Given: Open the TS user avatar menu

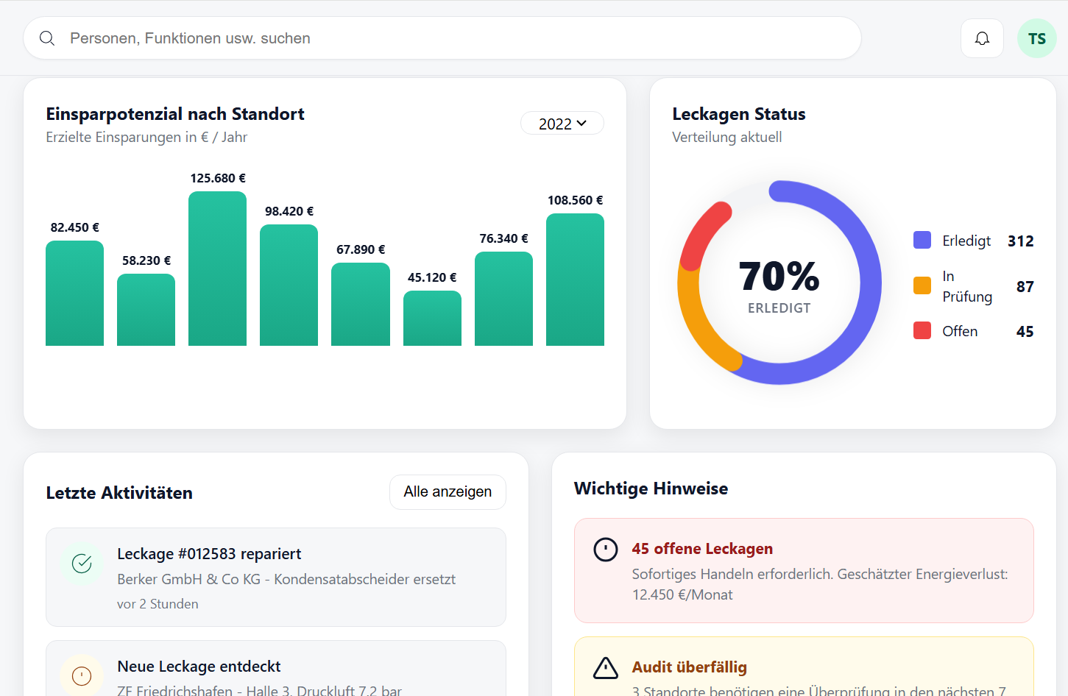Looking at the screenshot, I should point(1036,38).
